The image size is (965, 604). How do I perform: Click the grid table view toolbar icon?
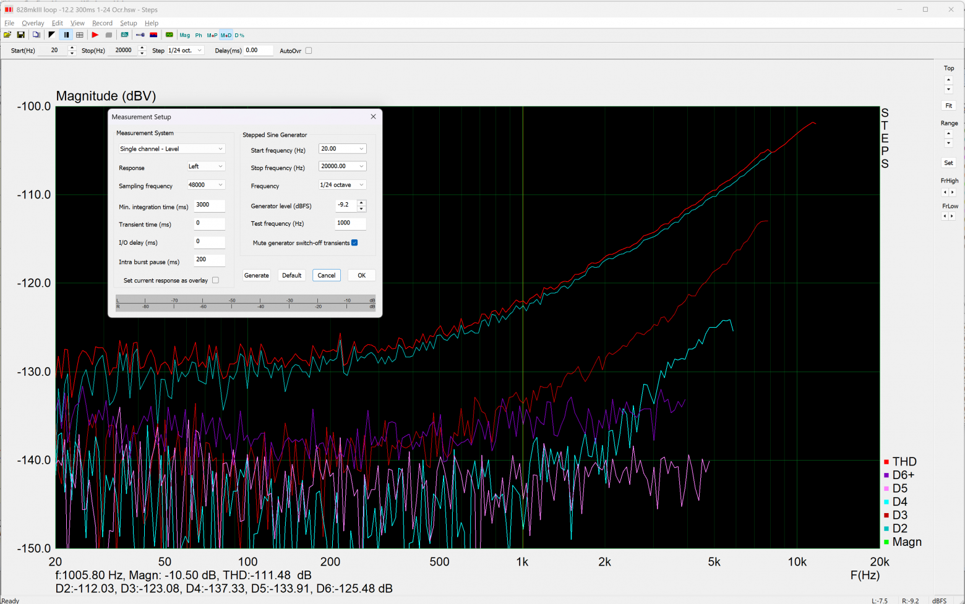coord(80,35)
